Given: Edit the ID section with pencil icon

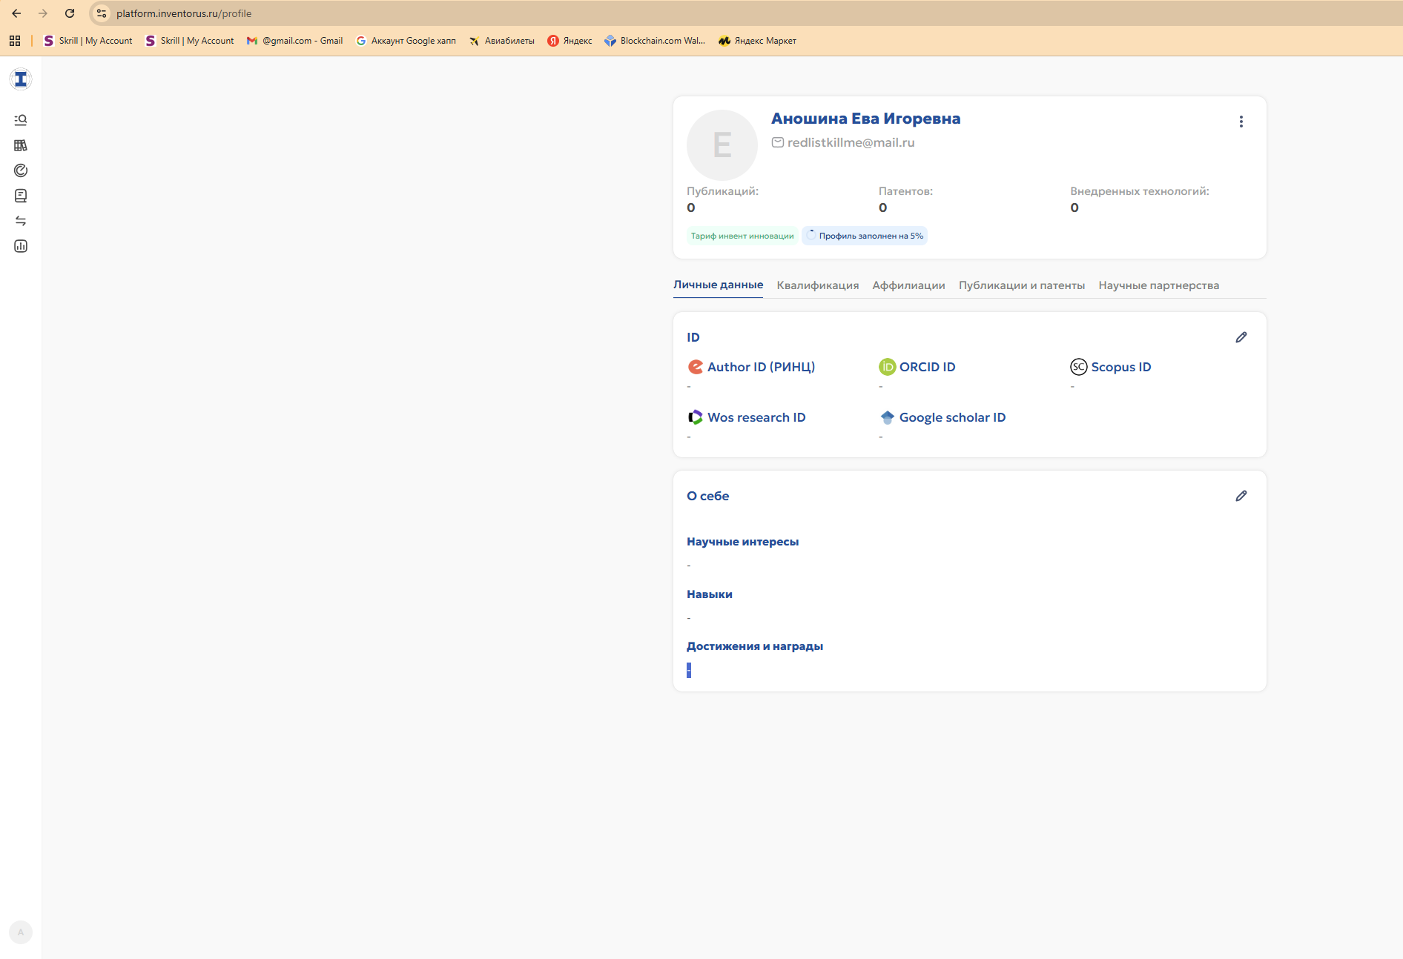Looking at the screenshot, I should pyautogui.click(x=1241, y=338).
